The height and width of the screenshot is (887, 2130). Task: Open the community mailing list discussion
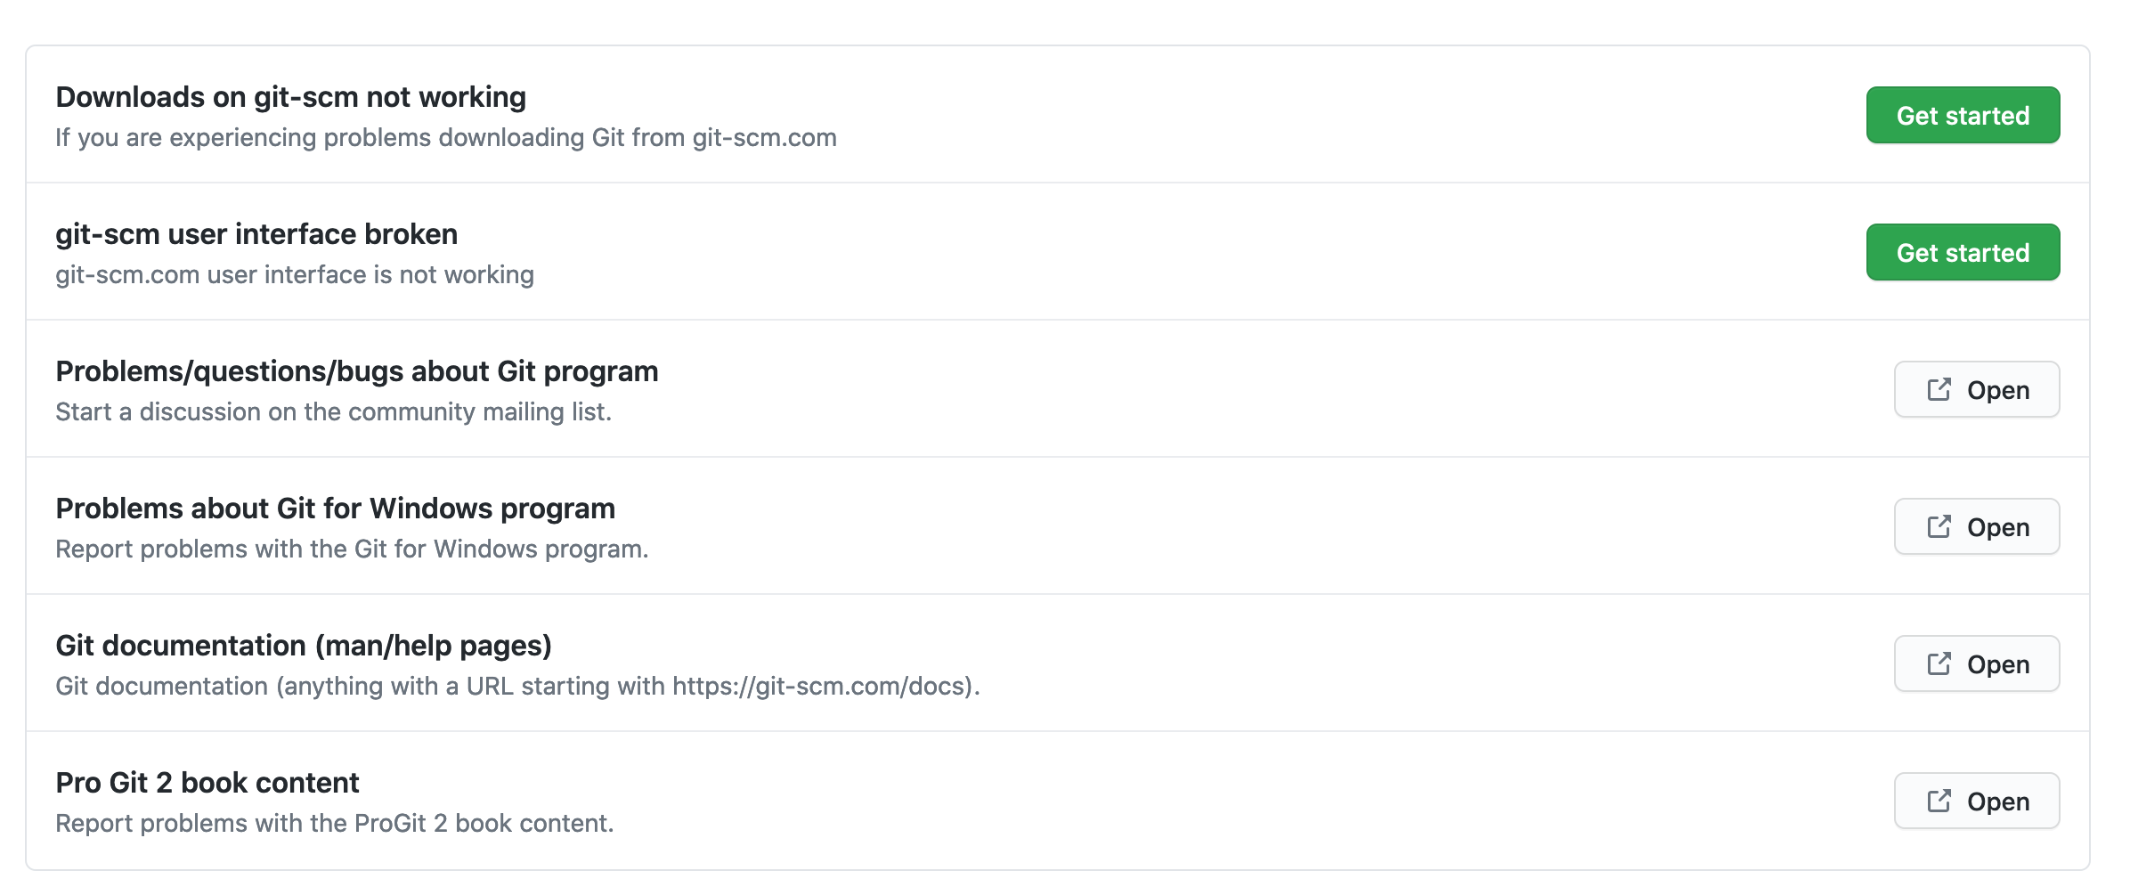(x=1976, y=389)
